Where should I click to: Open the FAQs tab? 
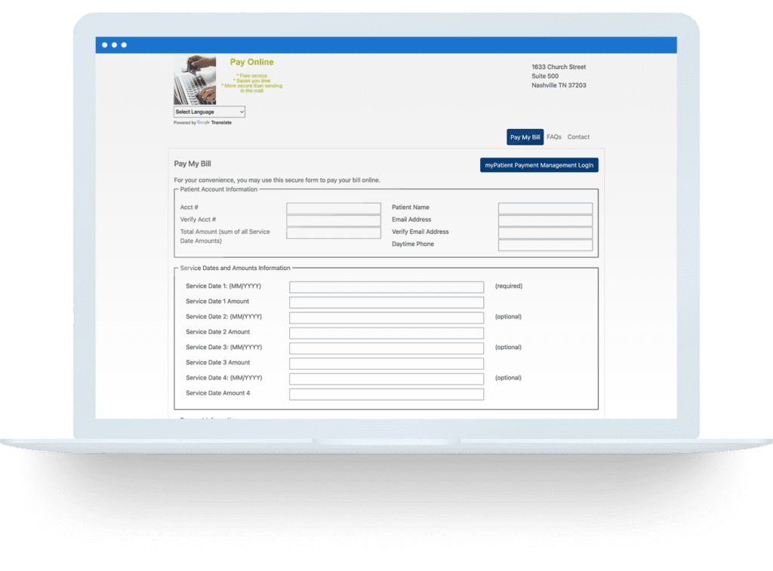coord(554,137)
